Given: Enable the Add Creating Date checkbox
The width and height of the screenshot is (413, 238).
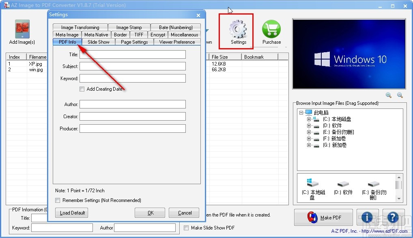Looking at the screenshot, I should [x=82, y=89].
